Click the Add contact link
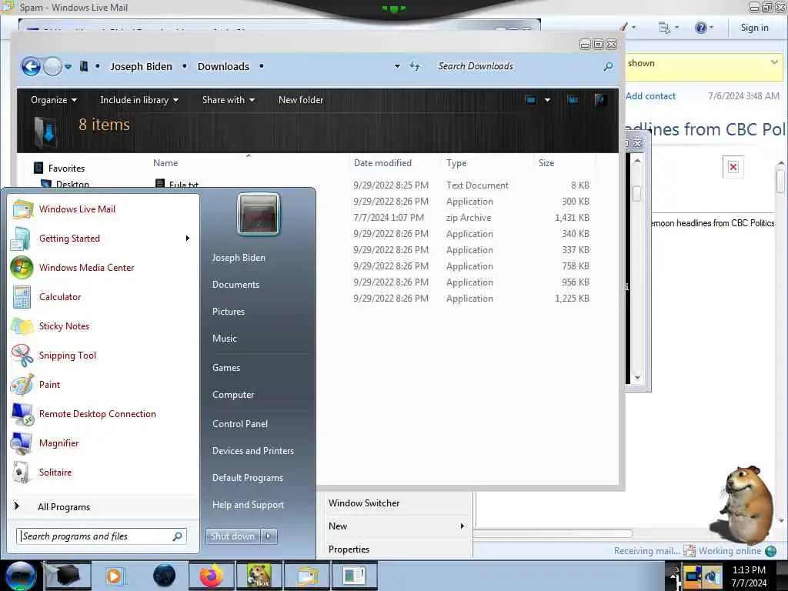Screen dimensions: 788x591 pyautogui.click(x=650, y=96)
